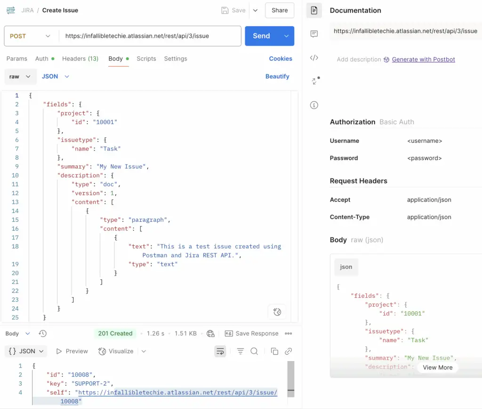Switch to the Auth tab
Screen dimensions: 482x409
[45, 59]
